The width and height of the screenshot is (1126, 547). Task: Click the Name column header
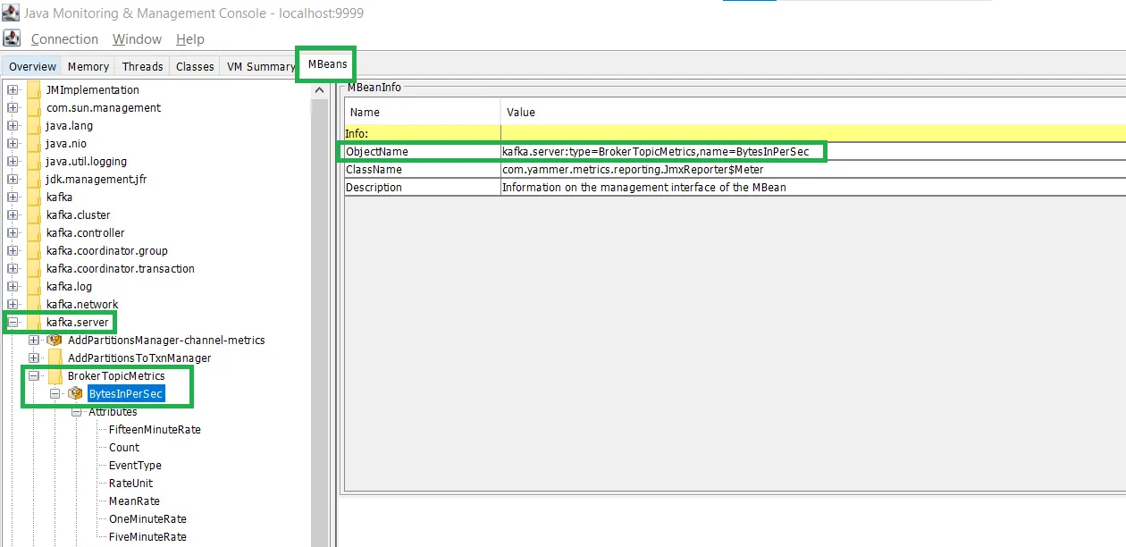[x=422, y=113]
